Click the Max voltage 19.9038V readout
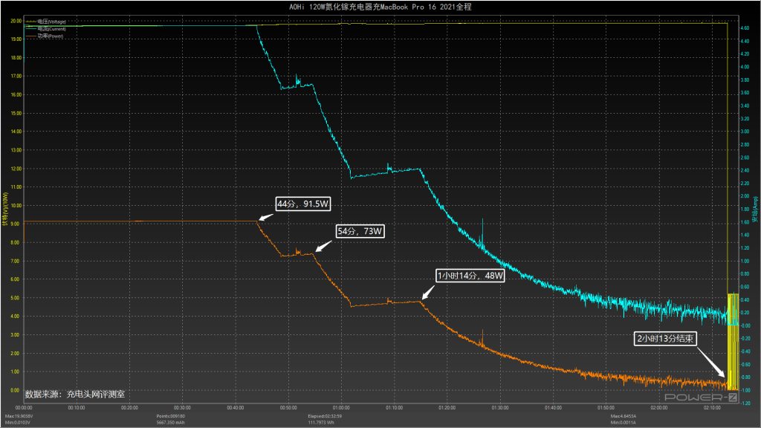The width and height of the screenshot is (761, 428). tap(19, 416)
